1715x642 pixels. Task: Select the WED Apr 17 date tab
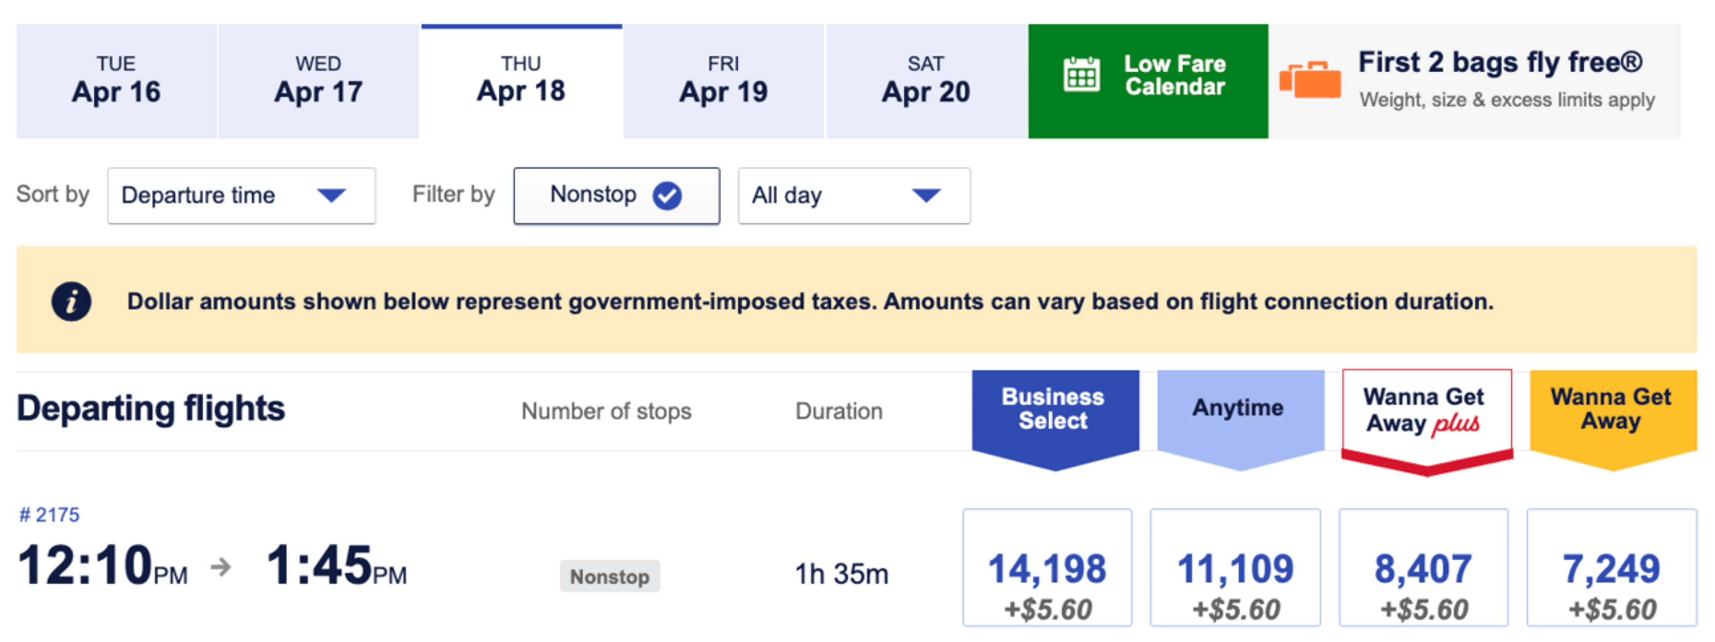point(319,81)
